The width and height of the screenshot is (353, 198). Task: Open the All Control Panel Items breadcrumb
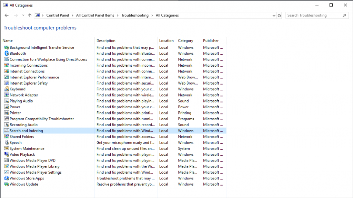95,15
